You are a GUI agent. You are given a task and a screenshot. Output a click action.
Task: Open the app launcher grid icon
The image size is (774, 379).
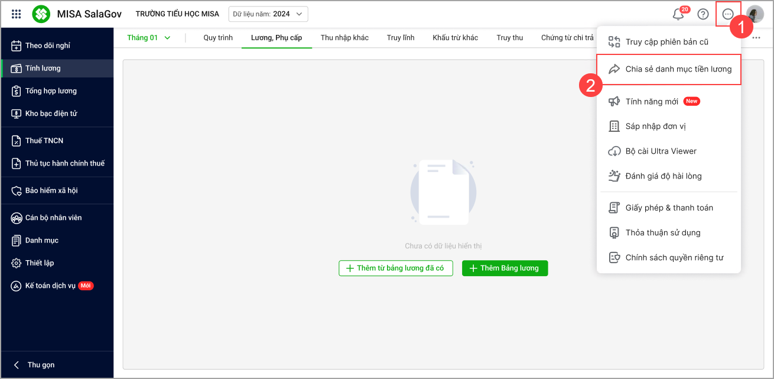17,14
